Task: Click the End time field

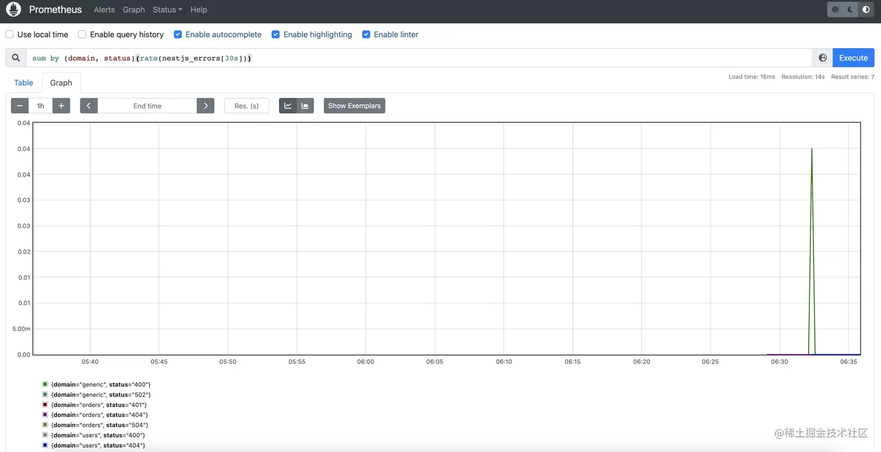Action: 147,105
